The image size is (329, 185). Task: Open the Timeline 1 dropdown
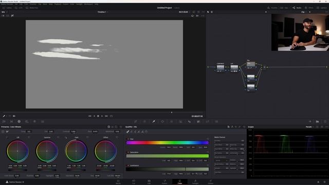(x=103, y=12)
